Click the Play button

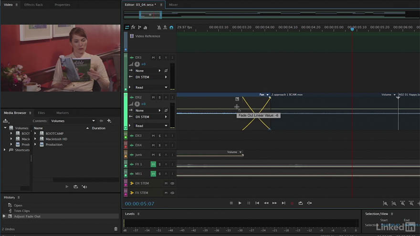tap(240, 203)
